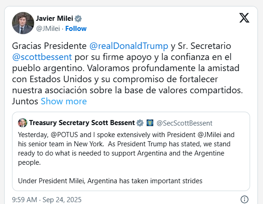Open the quoted tweet about Argentina support

[131, 151]
